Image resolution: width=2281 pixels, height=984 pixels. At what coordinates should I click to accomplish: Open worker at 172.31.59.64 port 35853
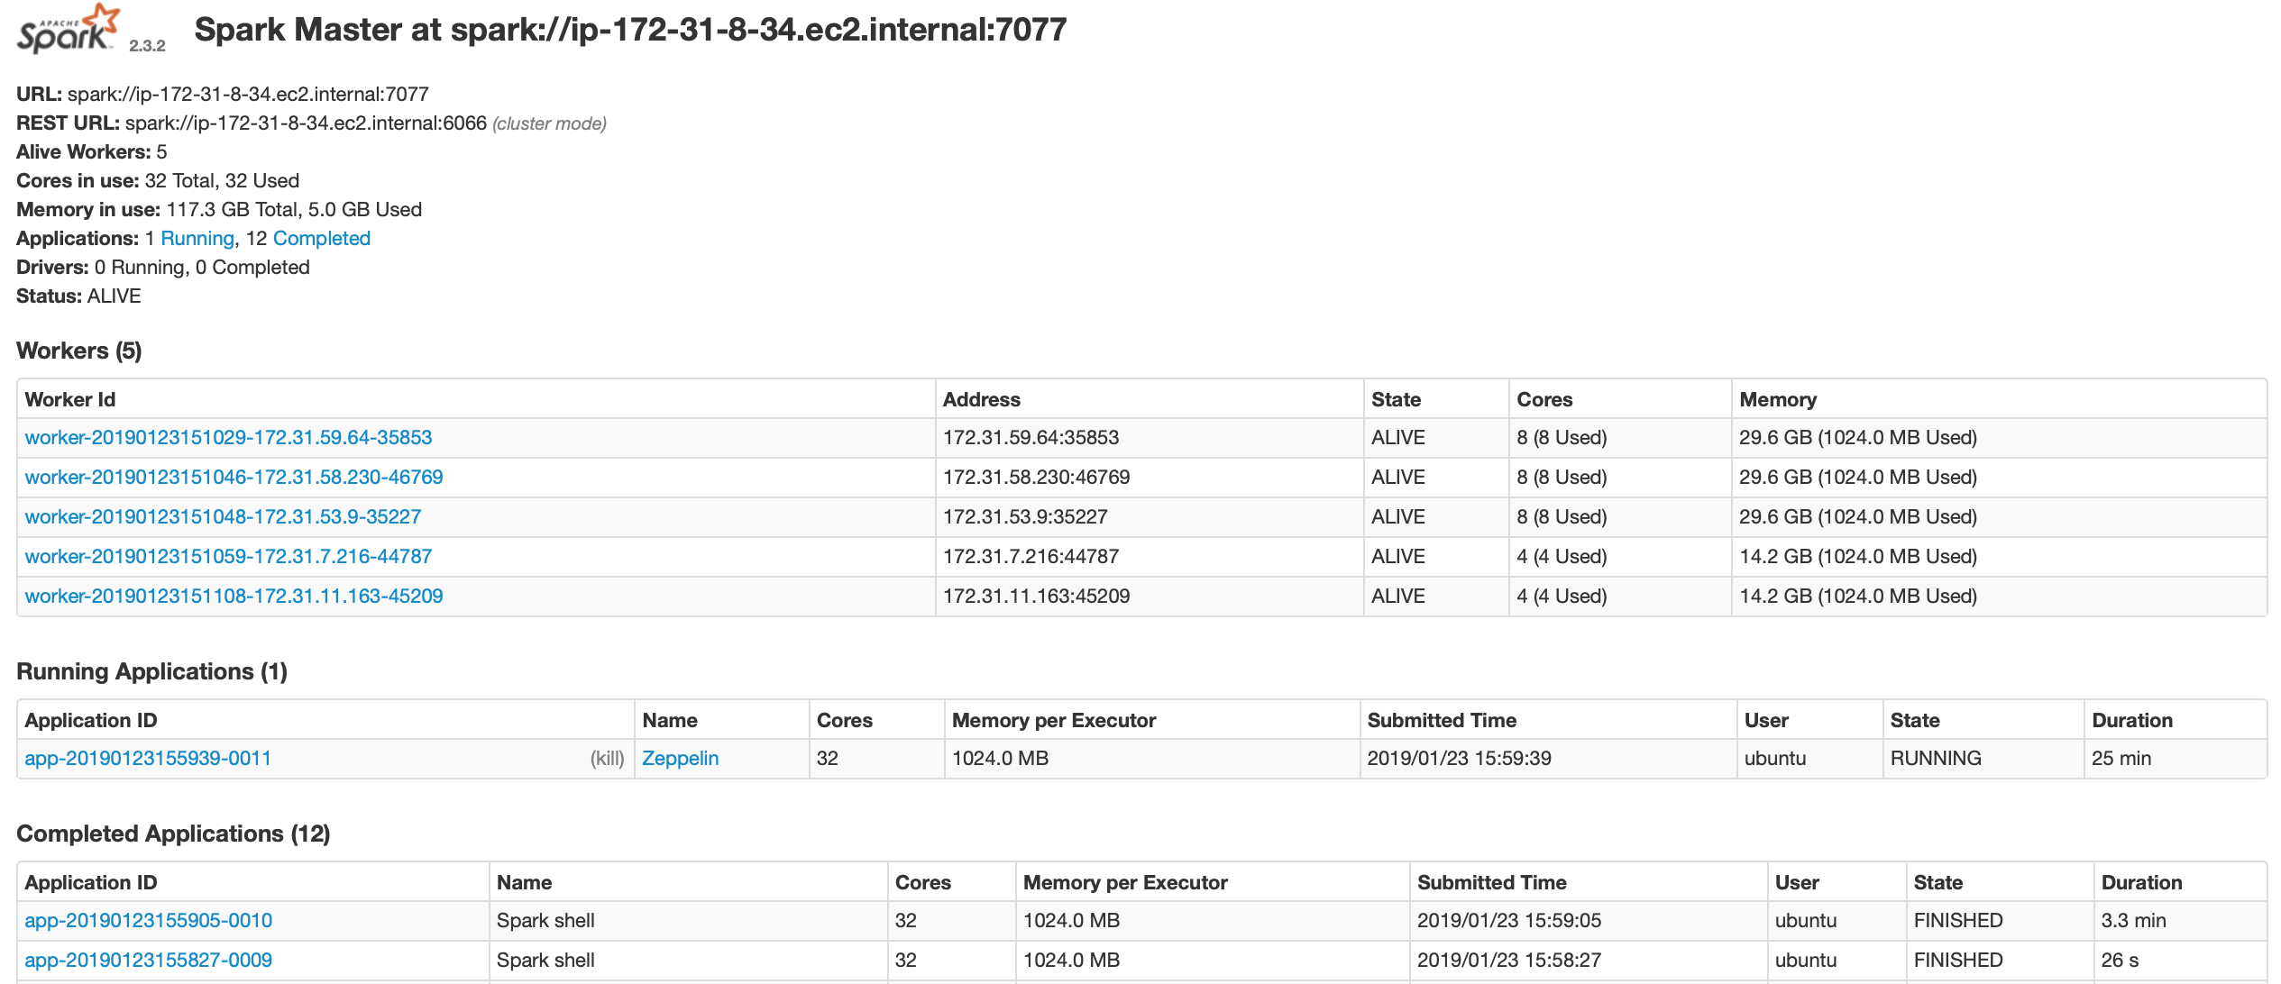[x=228, y=438]
